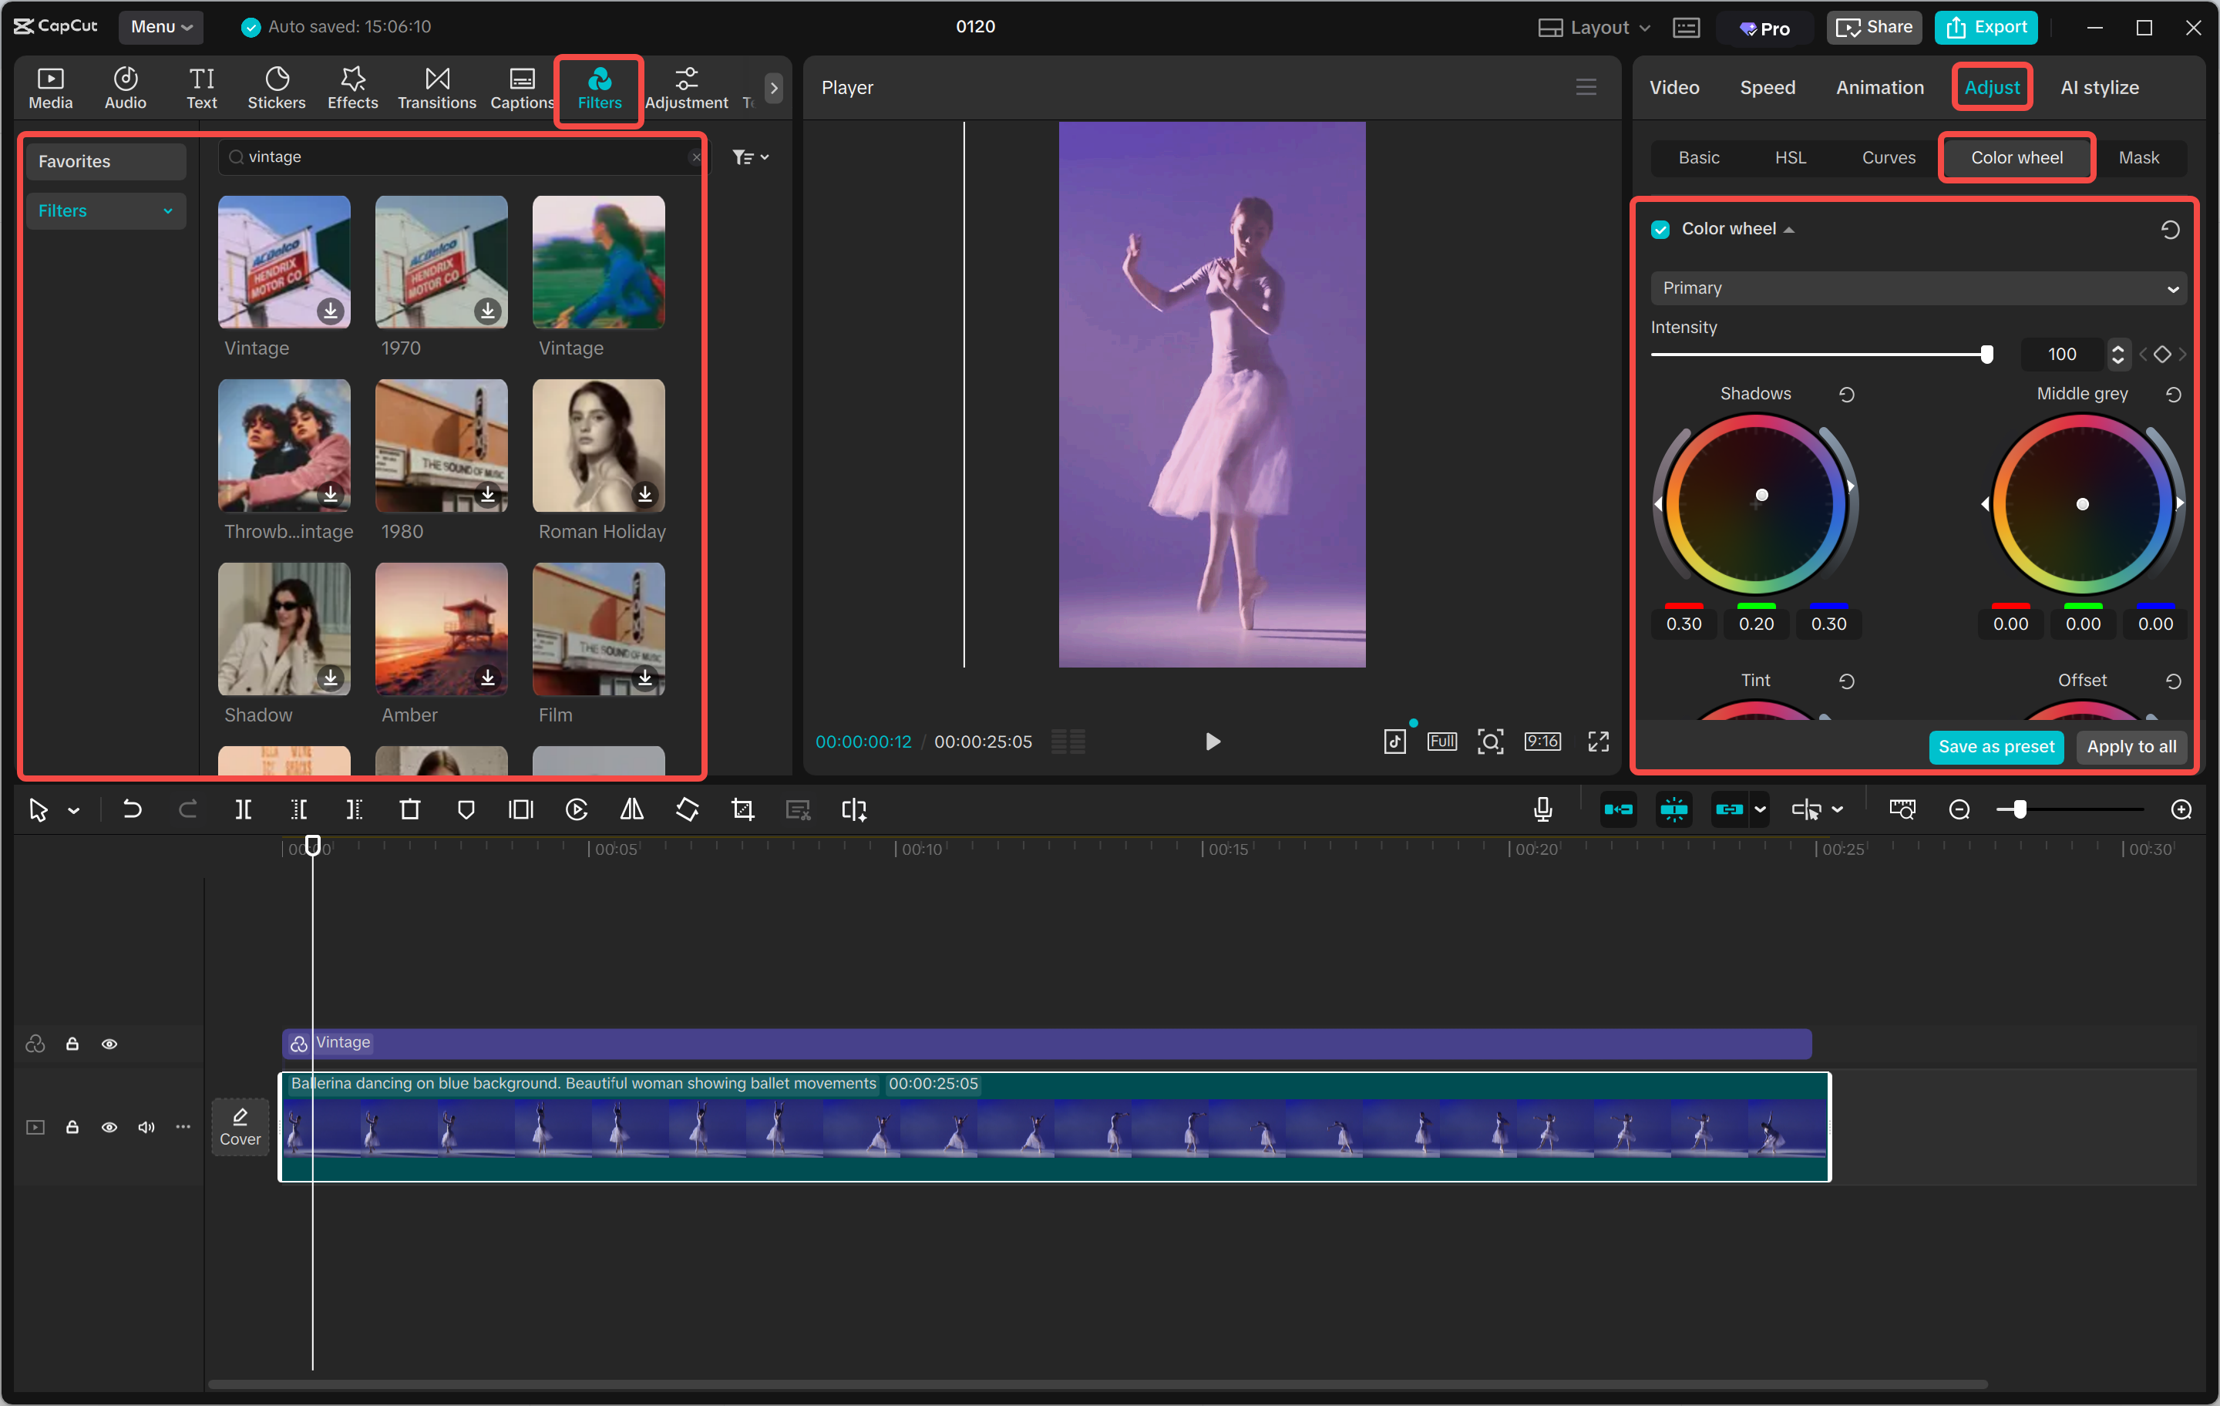Click the Apply to all button
Image resolution: width=2220 pixels, height=1406 pixels.
point(2131,746)
